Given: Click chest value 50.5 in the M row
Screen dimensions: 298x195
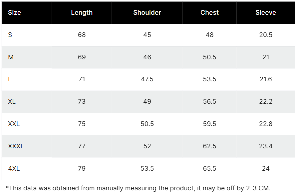Looking at the screenshot, I should pos(209,57).
